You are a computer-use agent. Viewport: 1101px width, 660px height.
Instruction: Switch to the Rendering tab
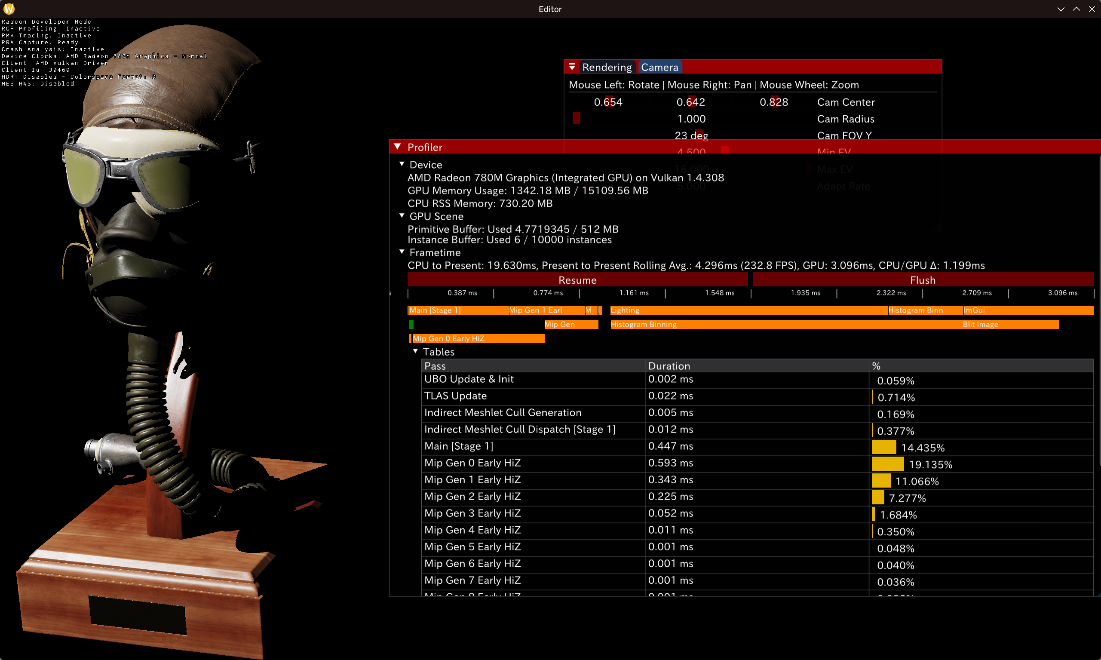(607, 67)
